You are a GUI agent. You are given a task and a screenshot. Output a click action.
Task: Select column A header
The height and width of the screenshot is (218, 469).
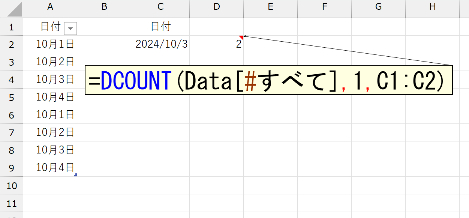[x=50, y=9]
